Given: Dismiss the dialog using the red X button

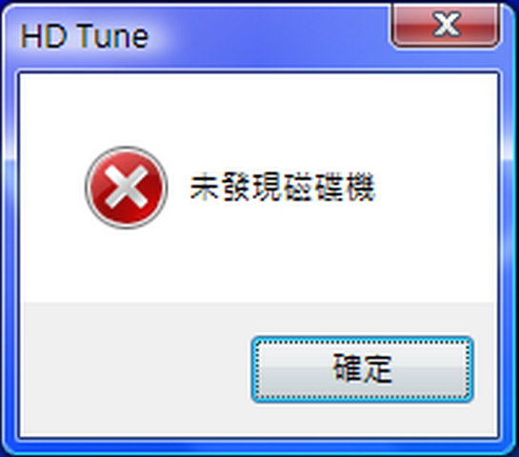Looking at the screenshot, I should coord(446,25).
